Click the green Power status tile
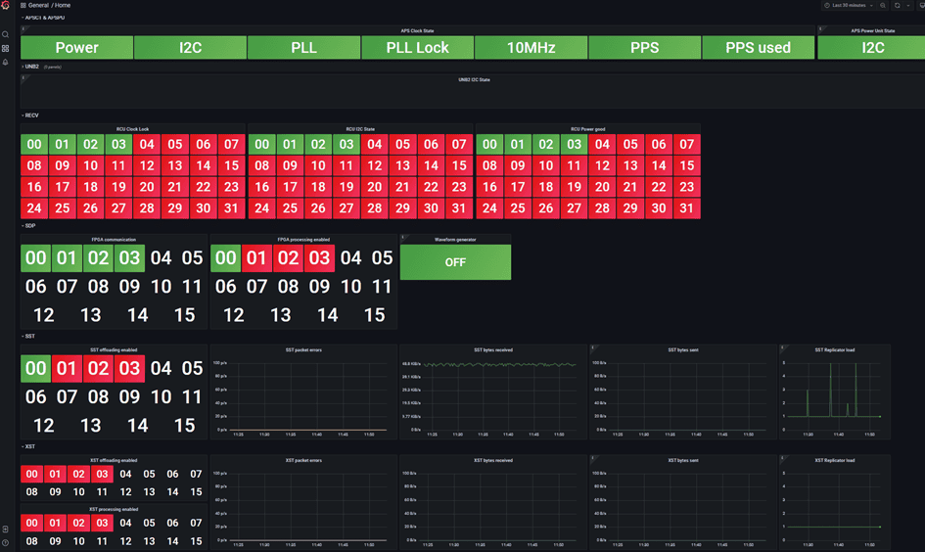 76,48
